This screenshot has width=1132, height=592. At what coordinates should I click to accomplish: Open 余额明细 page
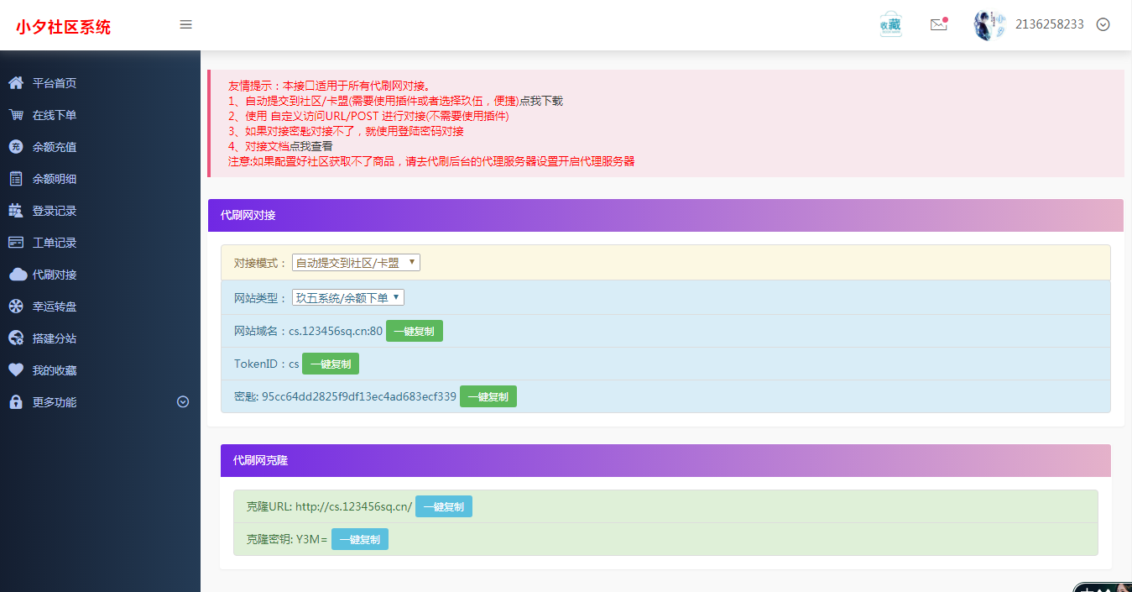pyautogui.click(x=55, y=179)
